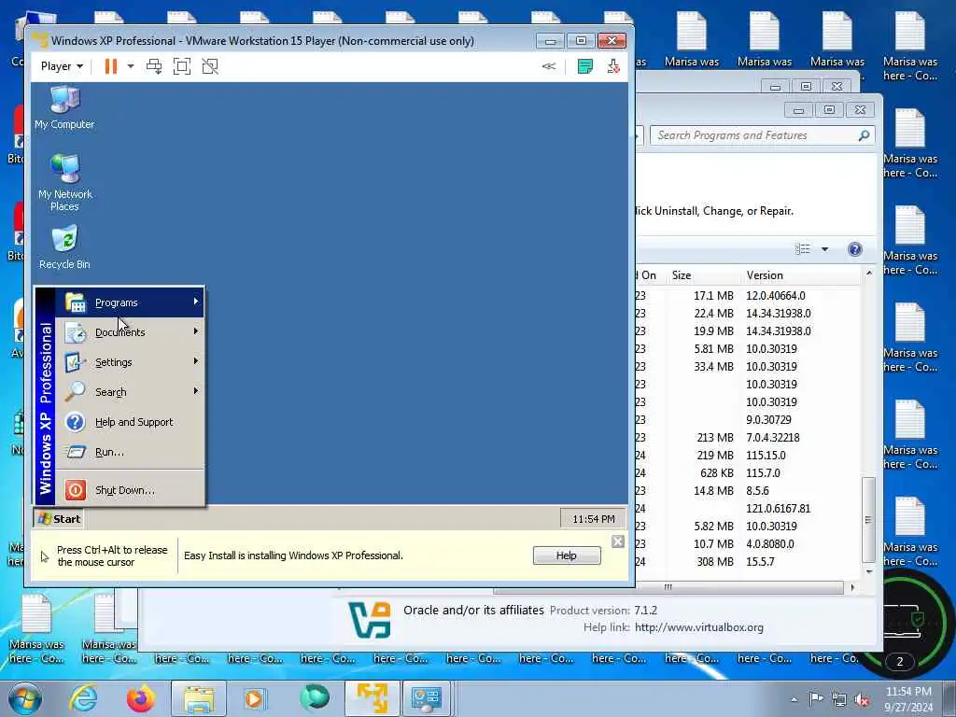Image resolution: width=956 pixels, height=717 pixels.
Task: Open Windows Media Player from the taskbar
Action: click(x=255, y=698)
